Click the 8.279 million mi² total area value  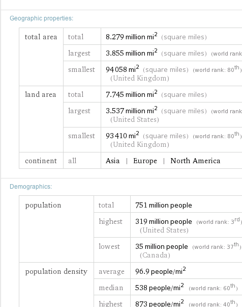click(132, 37)
